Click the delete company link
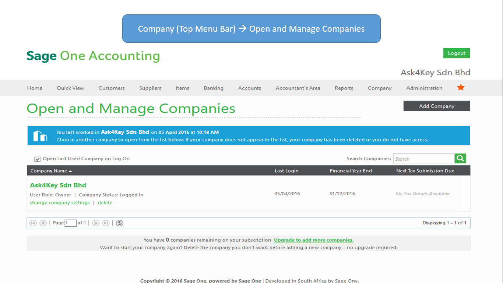This screenshot has height=283, width=503. [x=105, y=203]
